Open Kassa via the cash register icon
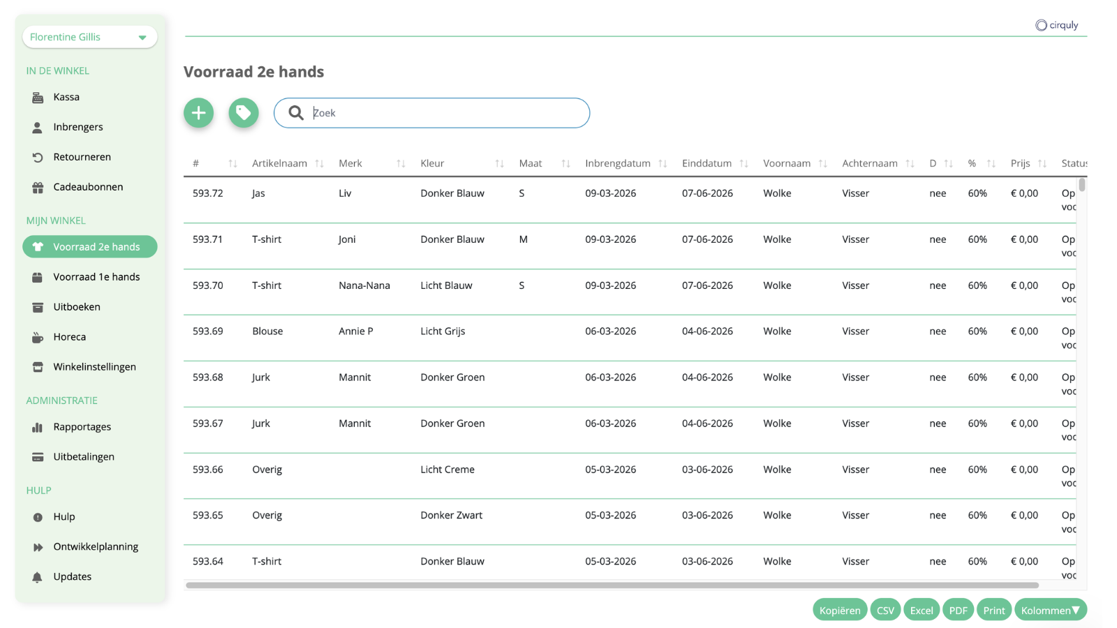This screenshot has height=628, width=1117. [38, 98]
